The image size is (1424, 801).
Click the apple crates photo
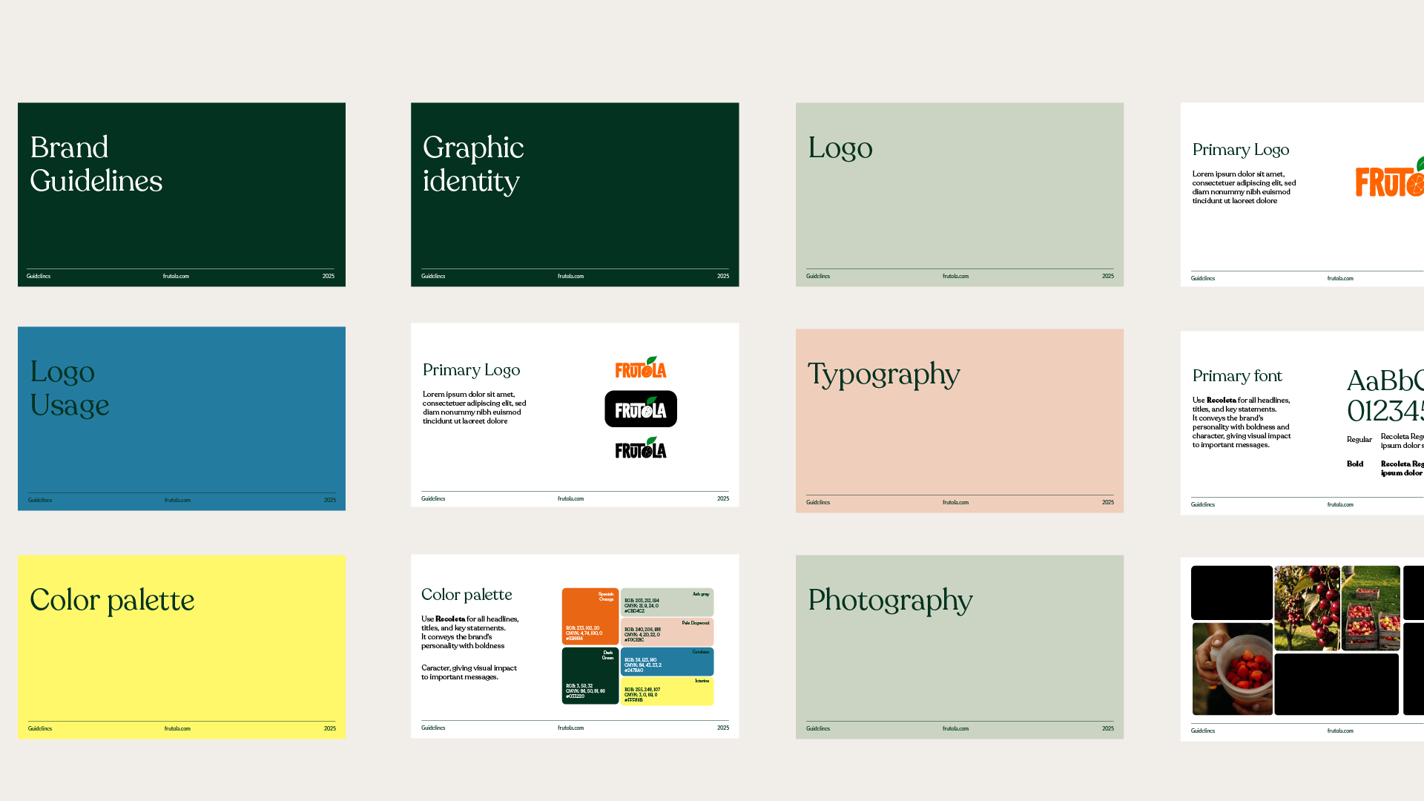point(1371,608)
